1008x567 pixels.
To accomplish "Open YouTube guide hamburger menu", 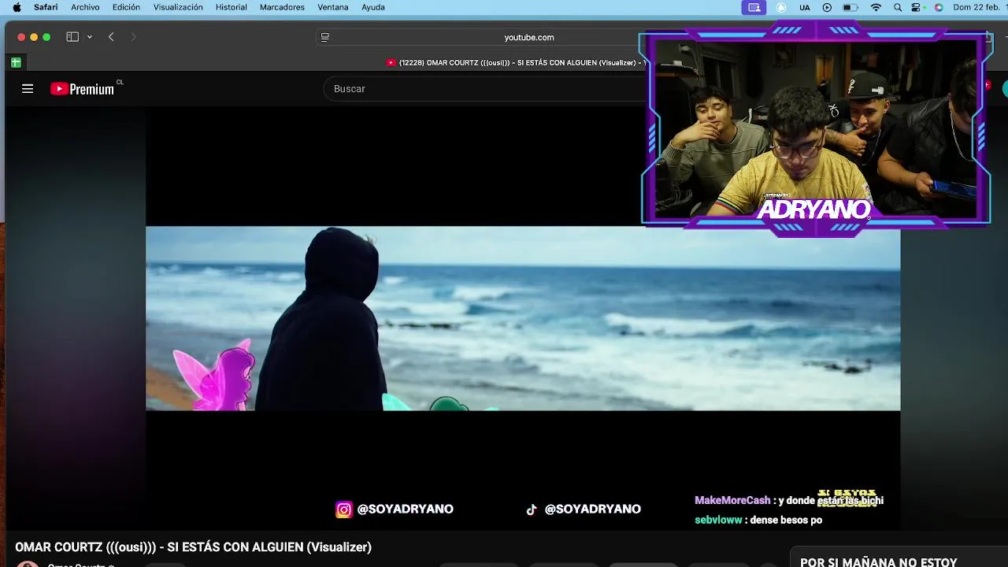I will (28, 89).
